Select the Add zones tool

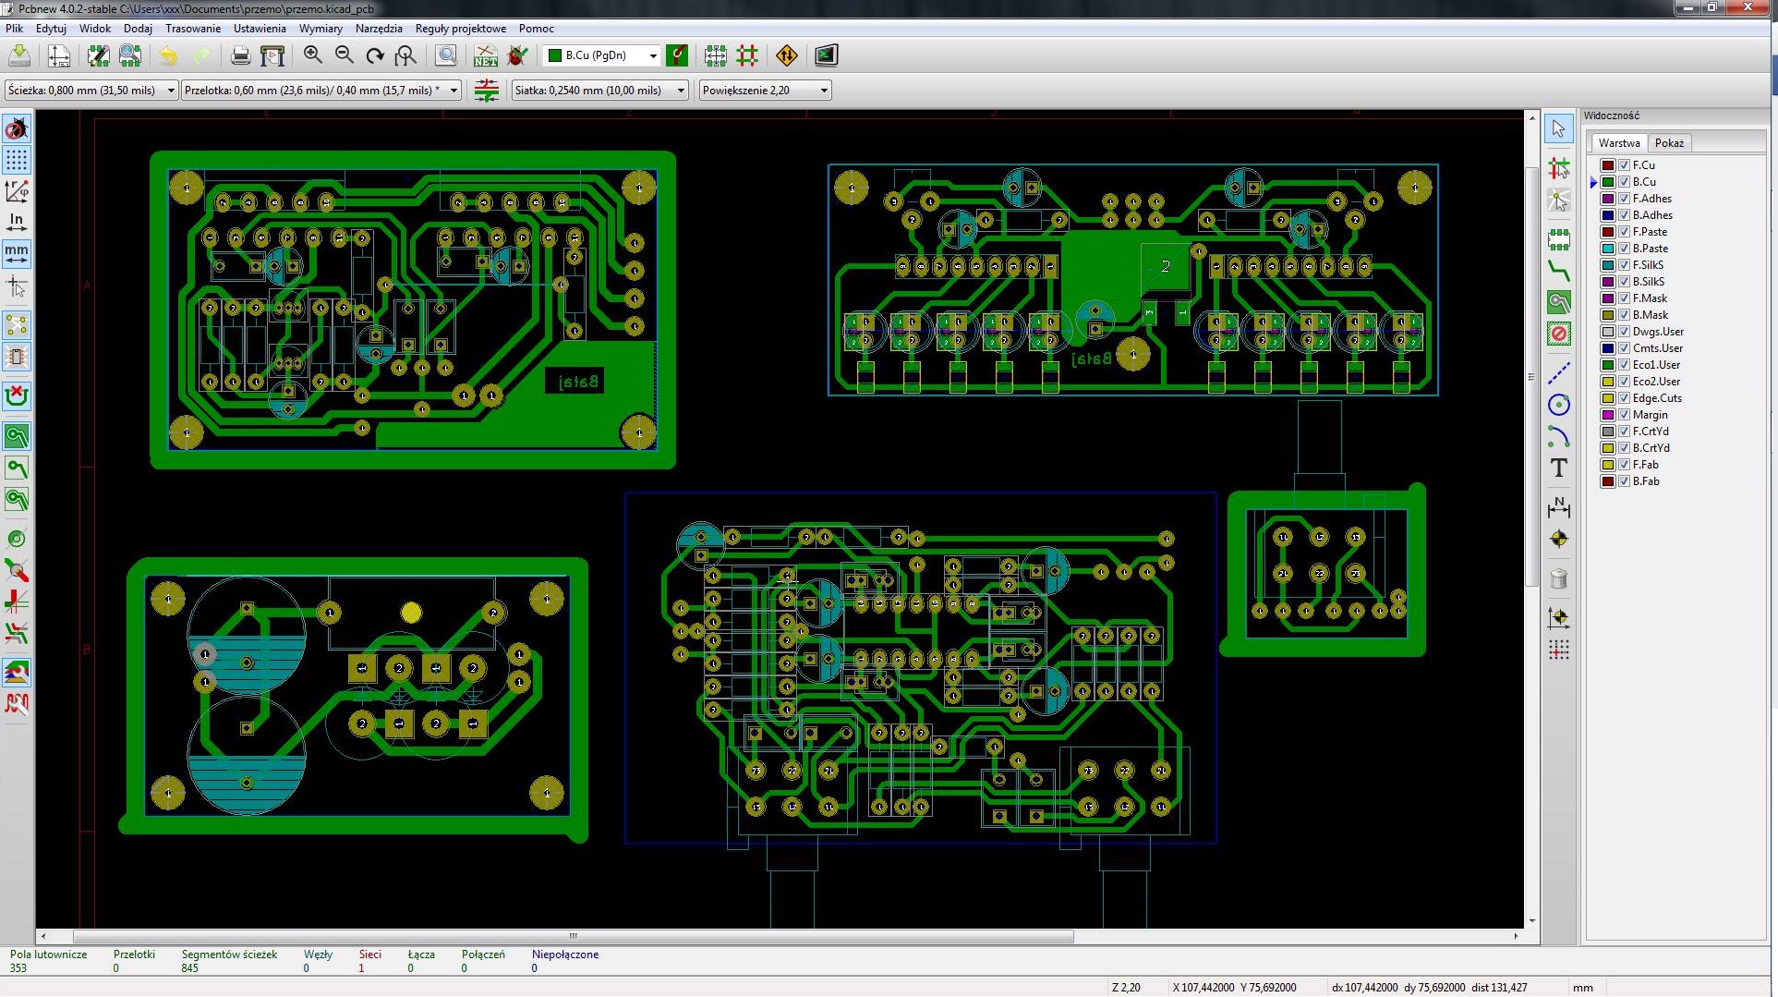coord(1559,302)
